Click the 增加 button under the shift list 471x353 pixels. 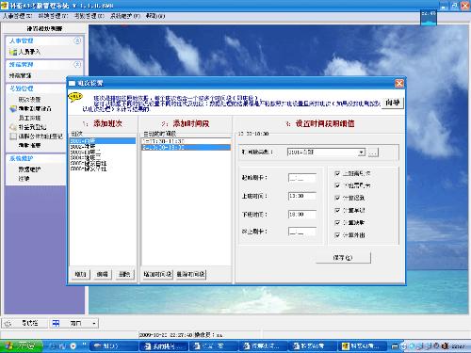click(80, 274)
